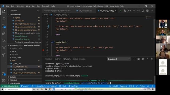Open split editor right icon

click(147, 11)
